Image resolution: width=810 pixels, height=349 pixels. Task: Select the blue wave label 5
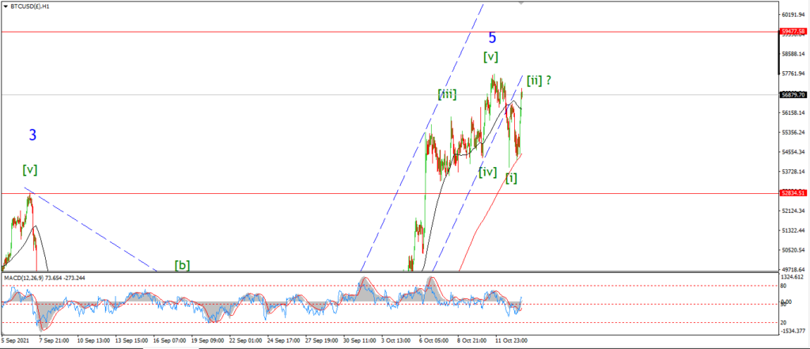click(492, 37)
